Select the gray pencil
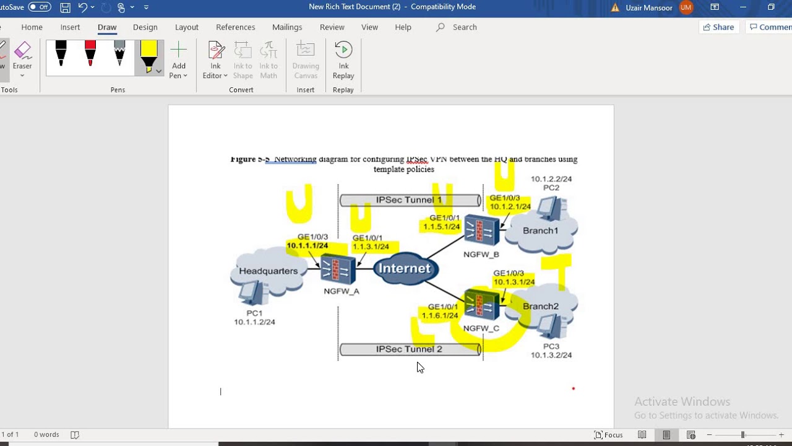Screen dimensions: 792x446 (119, 54)
